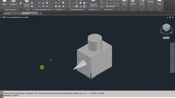Open the Группы groups panel
Viewport: 175px width, 98px height.
pos(150,2)
